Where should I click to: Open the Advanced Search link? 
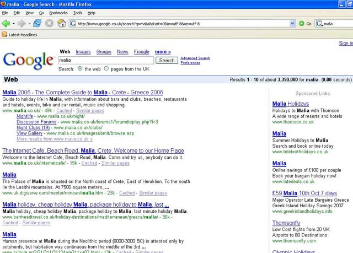(x=195, y=58)
